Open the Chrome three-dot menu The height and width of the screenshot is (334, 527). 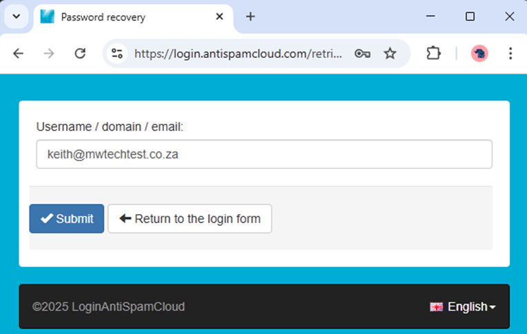point(510,54)
